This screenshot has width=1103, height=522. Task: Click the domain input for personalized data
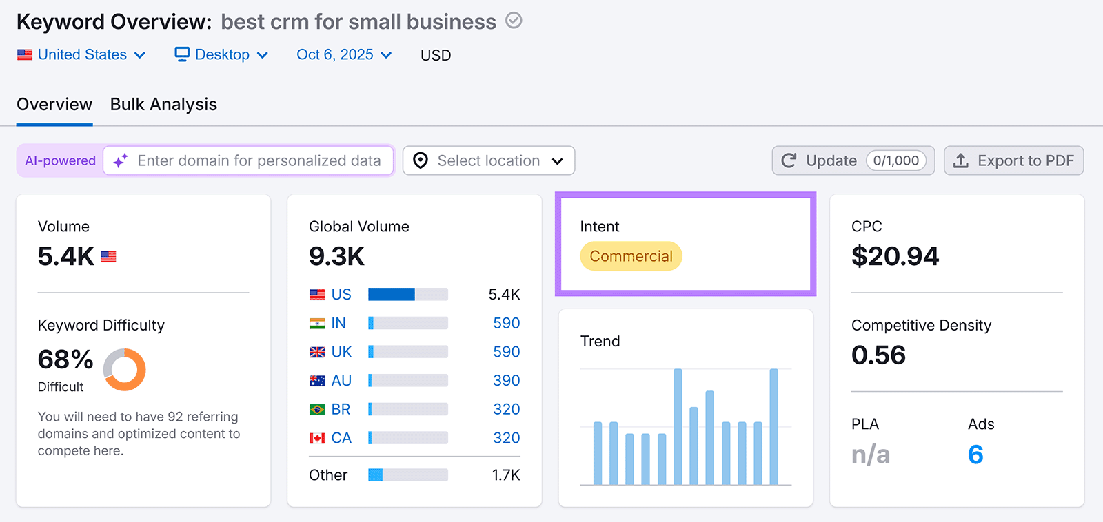click(259, 160)
